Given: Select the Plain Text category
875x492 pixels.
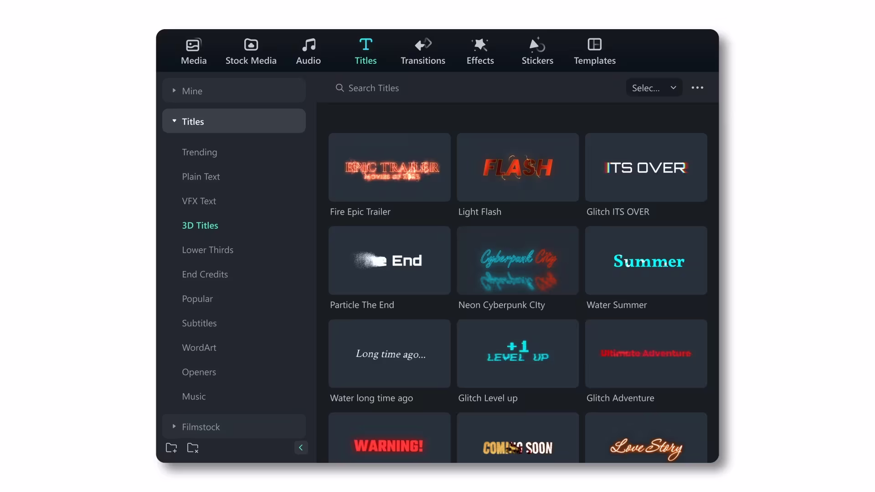Looking at the screenshot, I should point(201,176).
